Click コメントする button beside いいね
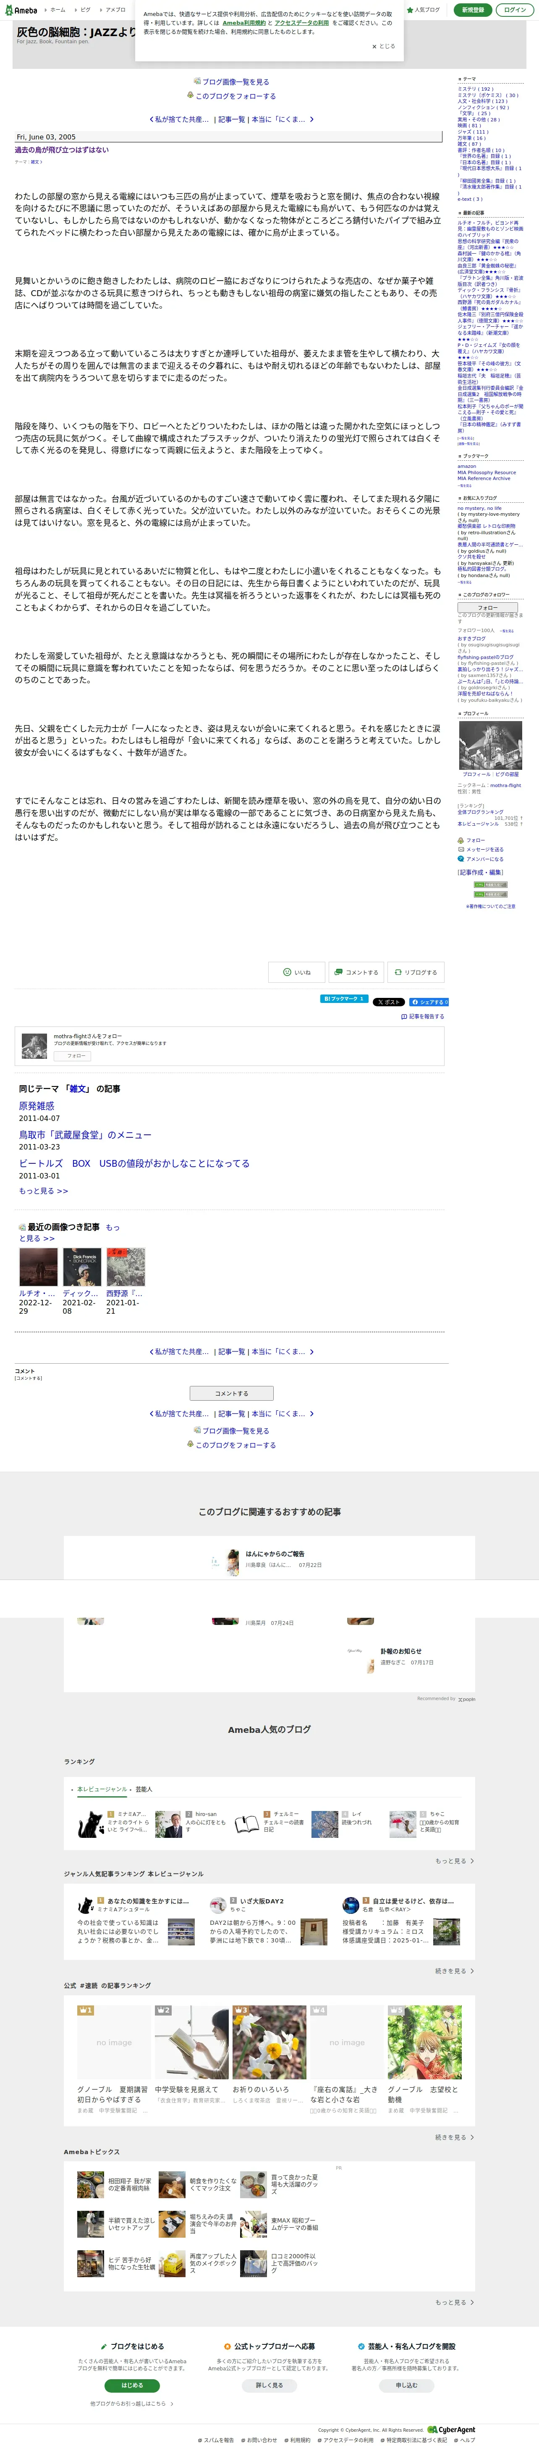 click(x=357, y=972)
